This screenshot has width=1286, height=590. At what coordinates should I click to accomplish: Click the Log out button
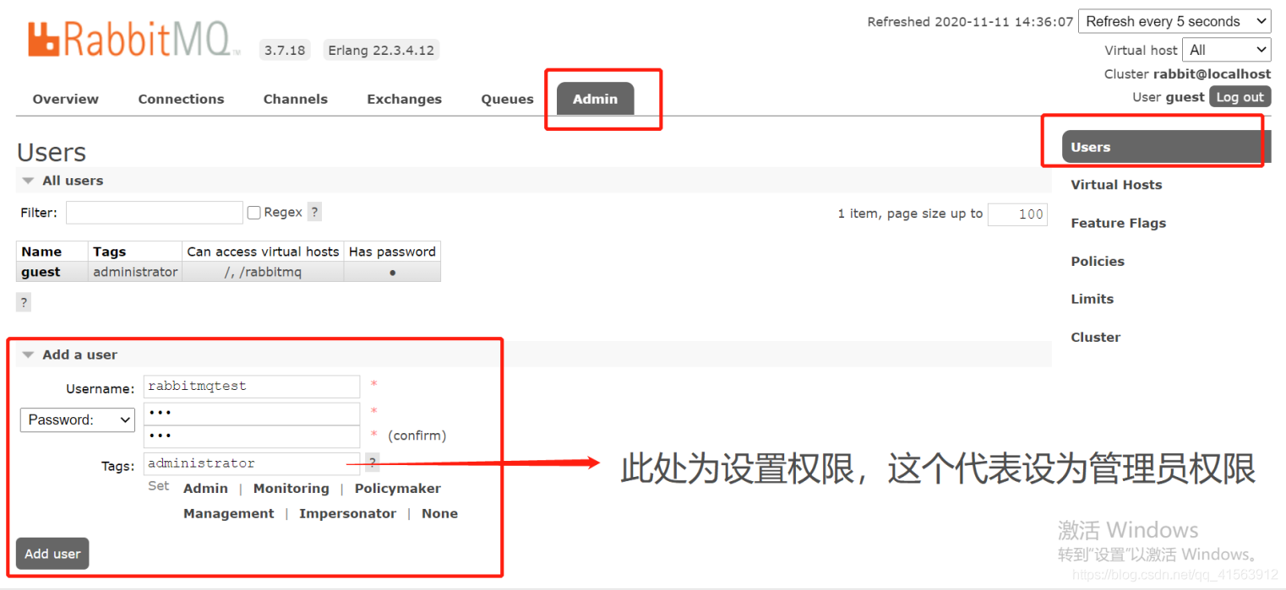(1240, 97)
